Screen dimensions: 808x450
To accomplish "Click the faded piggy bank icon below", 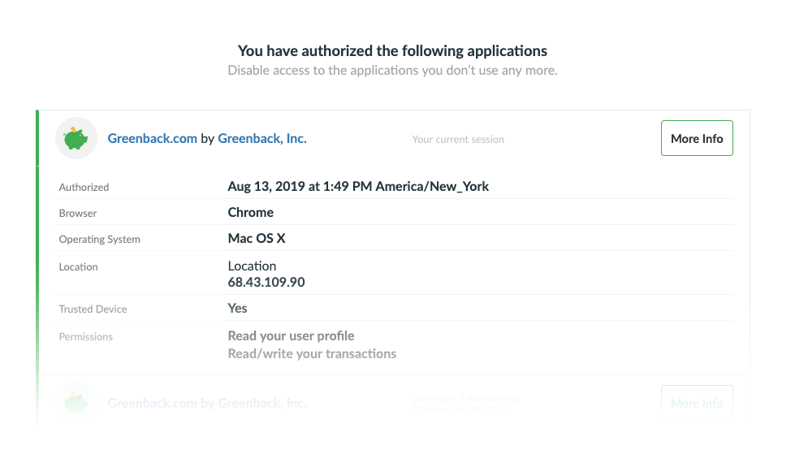I will coord(76,402).
